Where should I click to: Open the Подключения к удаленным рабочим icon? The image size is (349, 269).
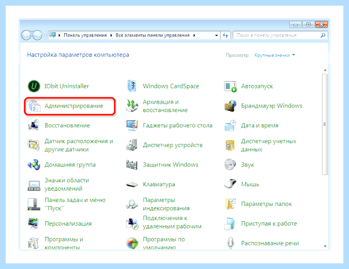[x=132, y=223]
